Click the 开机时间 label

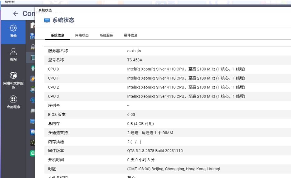[56, 160]
